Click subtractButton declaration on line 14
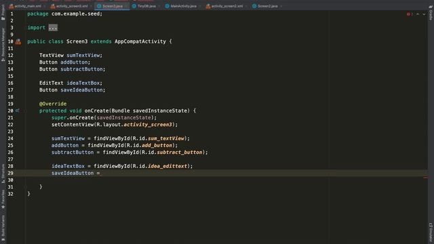This screenshot has height=244, width=434. click(81, 69)
